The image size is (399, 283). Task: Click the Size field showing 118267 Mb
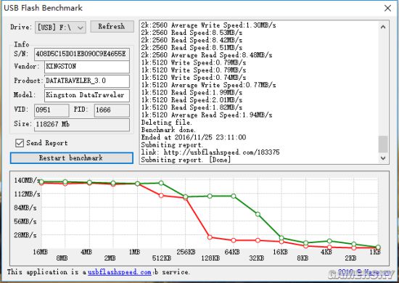click(82, 125)
